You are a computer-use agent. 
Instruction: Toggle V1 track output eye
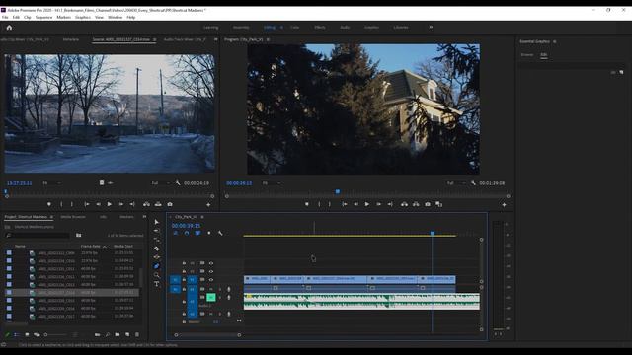pyautogui.click(x=210, y=280)
